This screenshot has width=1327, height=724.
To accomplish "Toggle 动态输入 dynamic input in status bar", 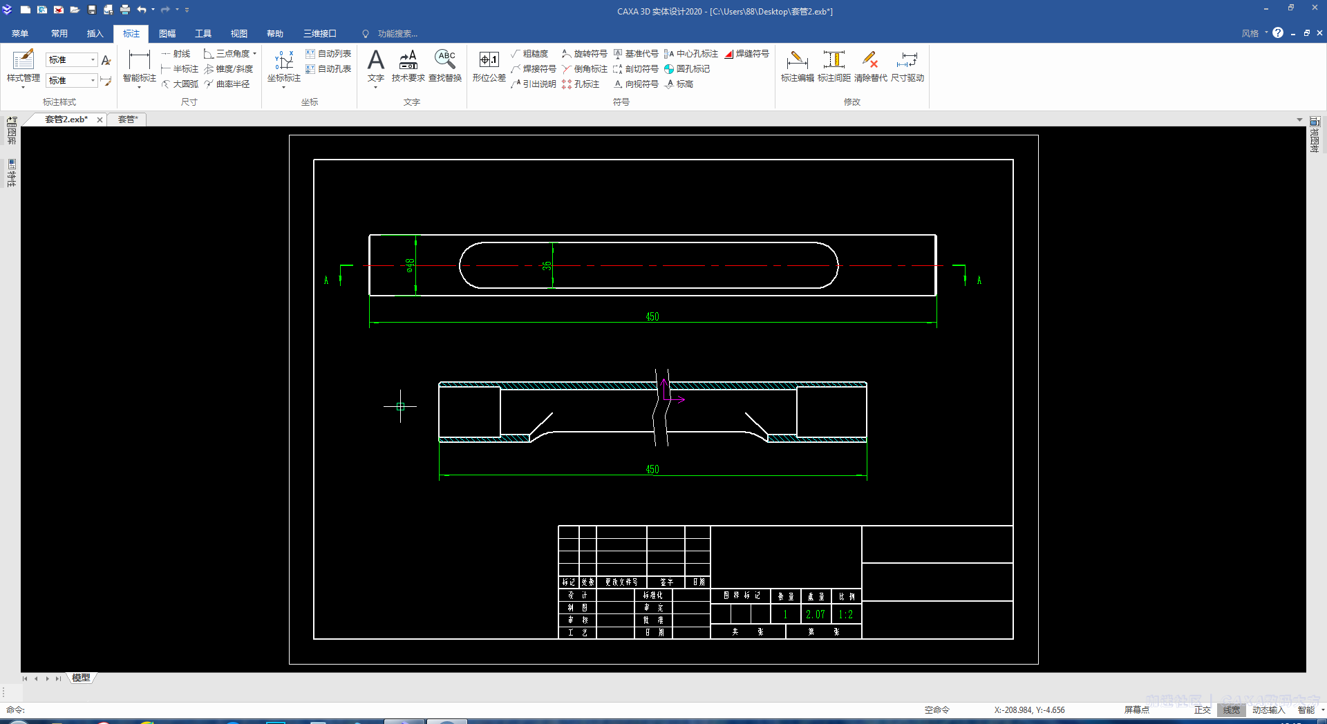I will 1269,709.
